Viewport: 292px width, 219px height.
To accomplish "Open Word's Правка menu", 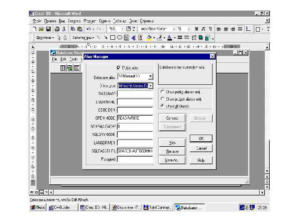I will 50,21.
